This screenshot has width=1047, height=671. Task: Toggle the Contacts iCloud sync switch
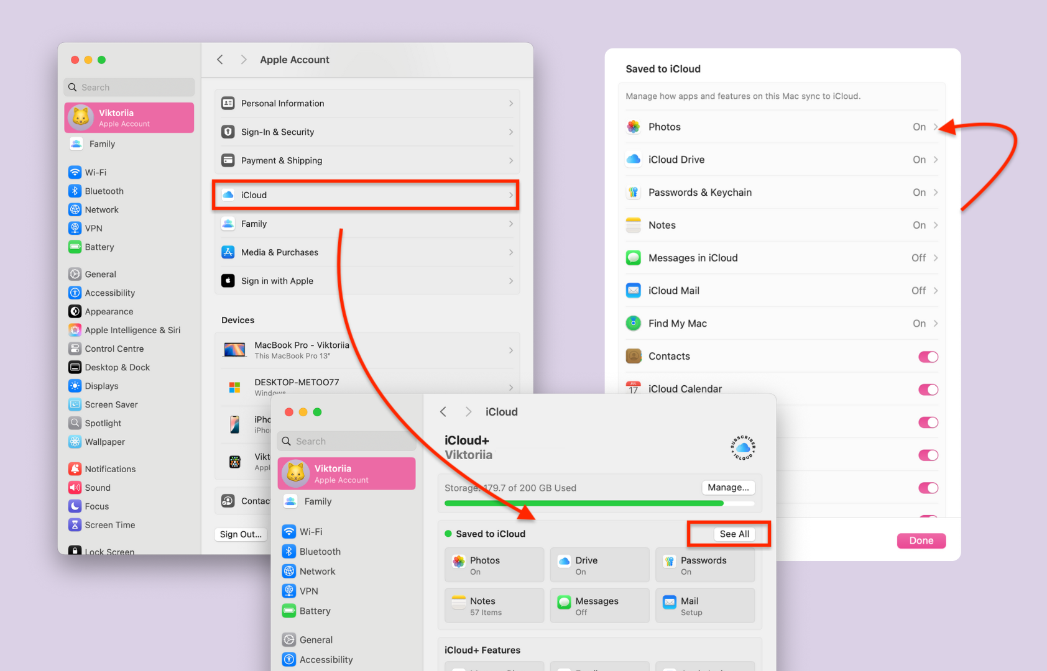pyautogui.click(x=928, y=357)
